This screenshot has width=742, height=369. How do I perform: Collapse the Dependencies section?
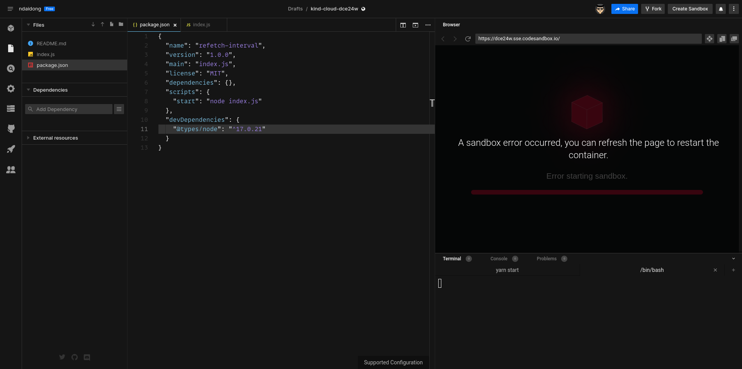click(28, 90)
